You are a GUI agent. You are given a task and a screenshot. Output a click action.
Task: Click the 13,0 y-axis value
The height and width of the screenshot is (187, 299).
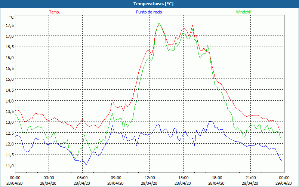click(x=10, y=122)
